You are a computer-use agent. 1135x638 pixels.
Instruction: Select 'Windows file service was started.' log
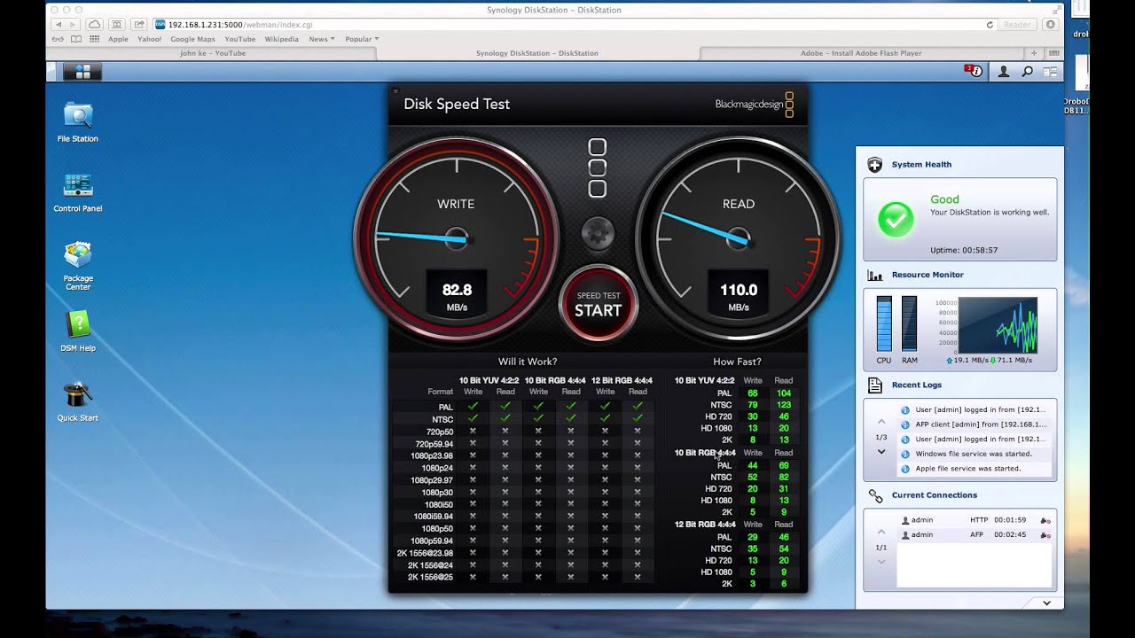pos(973,454)
